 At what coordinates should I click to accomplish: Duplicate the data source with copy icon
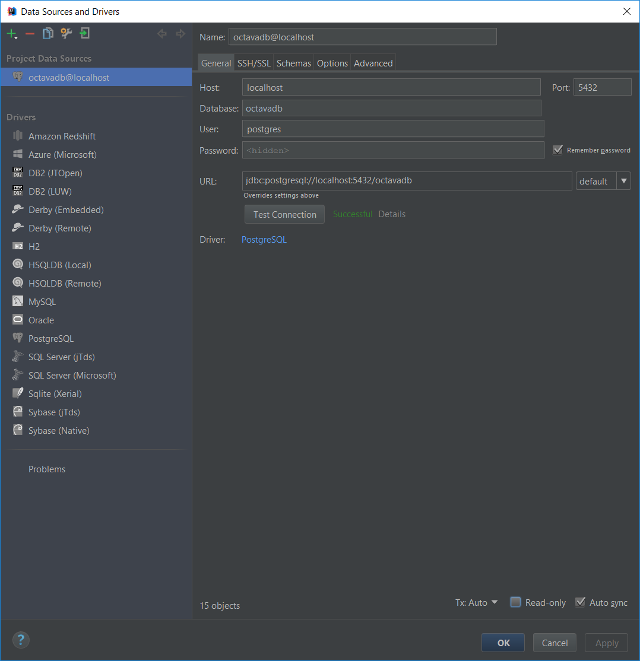[x=47, y=33]
